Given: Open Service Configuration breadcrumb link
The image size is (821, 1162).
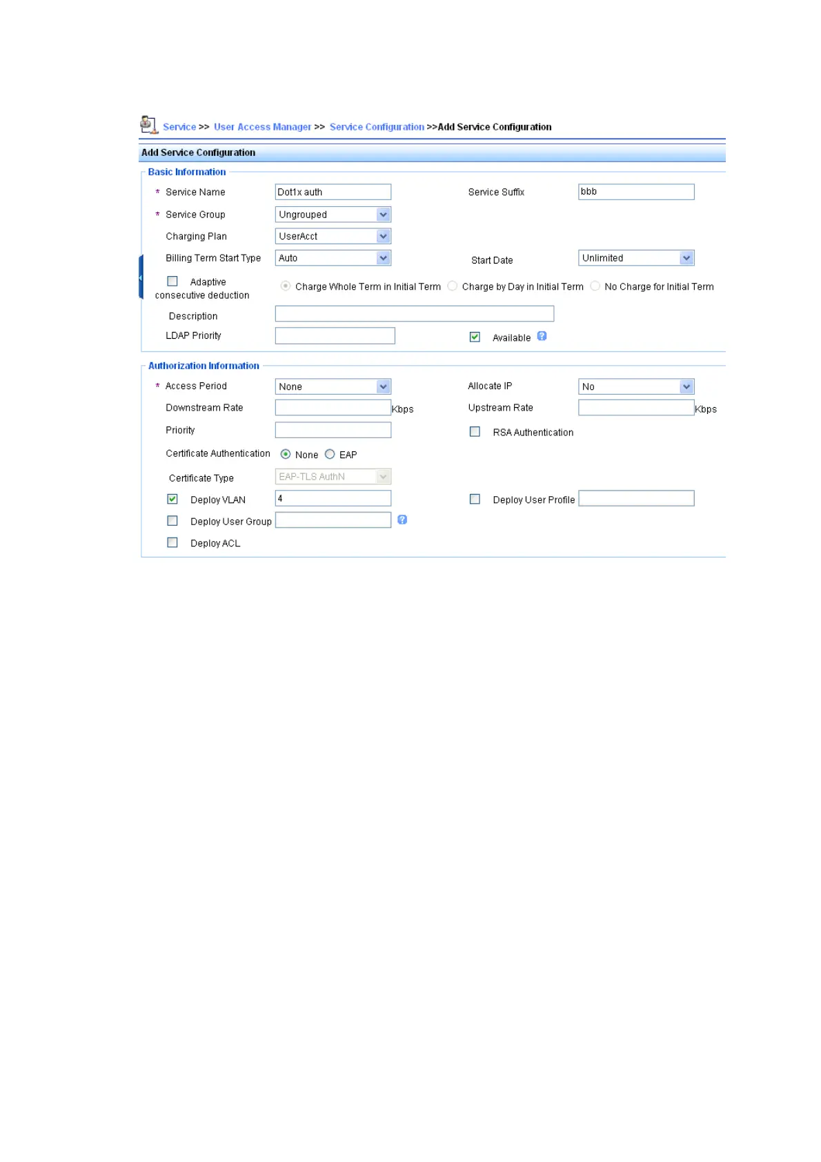Looking at the screenshot, I should (377, 127).
